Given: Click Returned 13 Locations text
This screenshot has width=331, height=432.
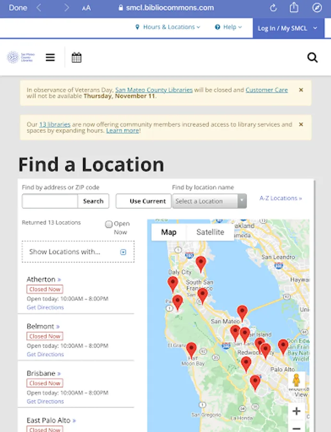Looking at the screenshot, I should point(51,222).
